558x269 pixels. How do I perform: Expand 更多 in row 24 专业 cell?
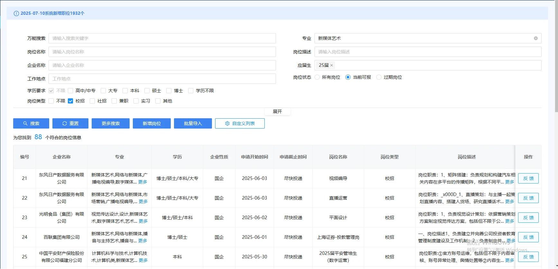142,241
